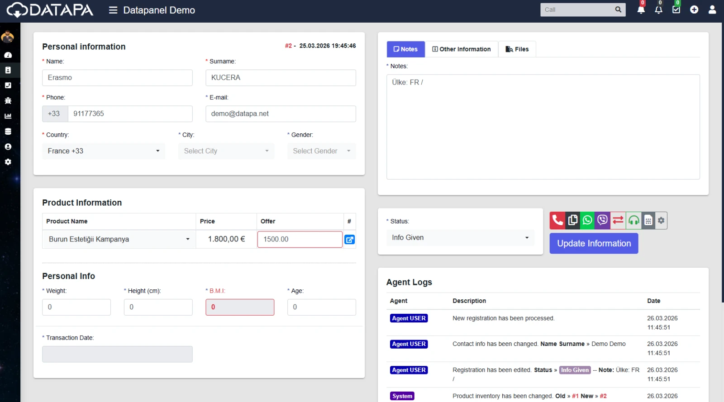Click the red transfer arrows icon

(x=618, y=220)
